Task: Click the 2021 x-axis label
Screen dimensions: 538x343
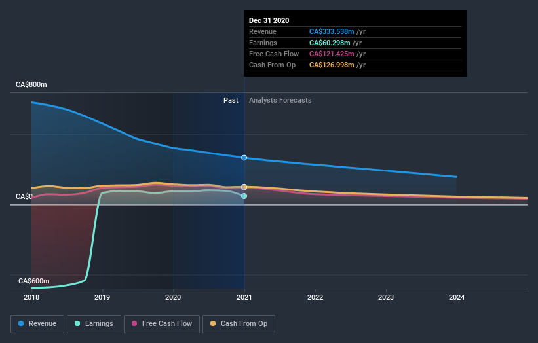Action: point(244,297)
